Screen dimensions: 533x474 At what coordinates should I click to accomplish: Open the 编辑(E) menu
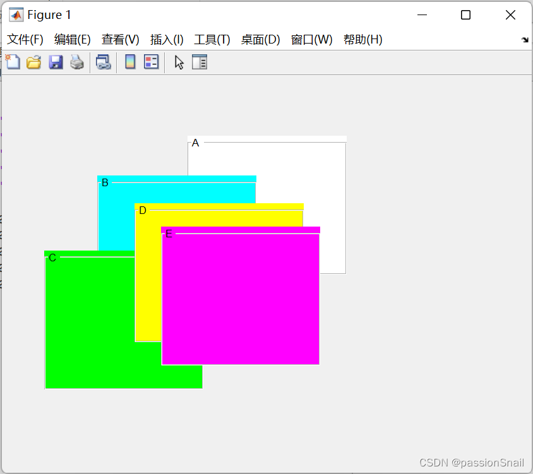pos(73,39)
